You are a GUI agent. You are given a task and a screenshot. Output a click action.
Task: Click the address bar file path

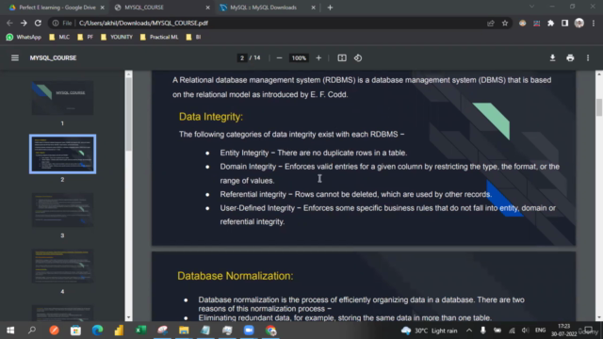pyautogui.click(x=143, y=23)
